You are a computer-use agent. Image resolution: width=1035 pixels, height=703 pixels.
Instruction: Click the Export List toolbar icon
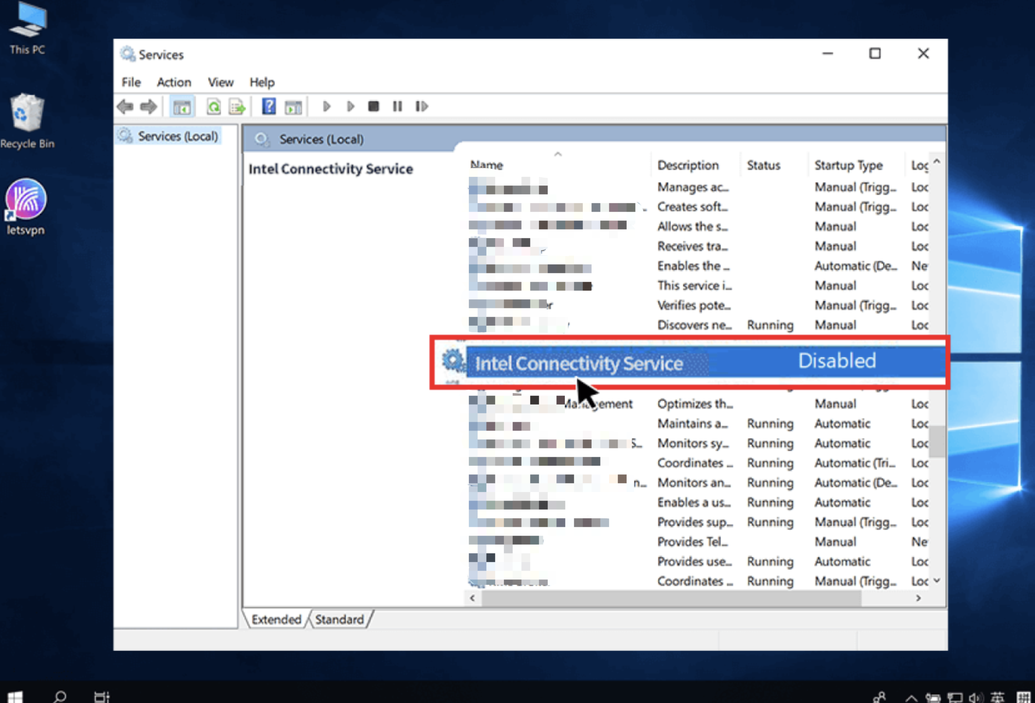point(237,107)
